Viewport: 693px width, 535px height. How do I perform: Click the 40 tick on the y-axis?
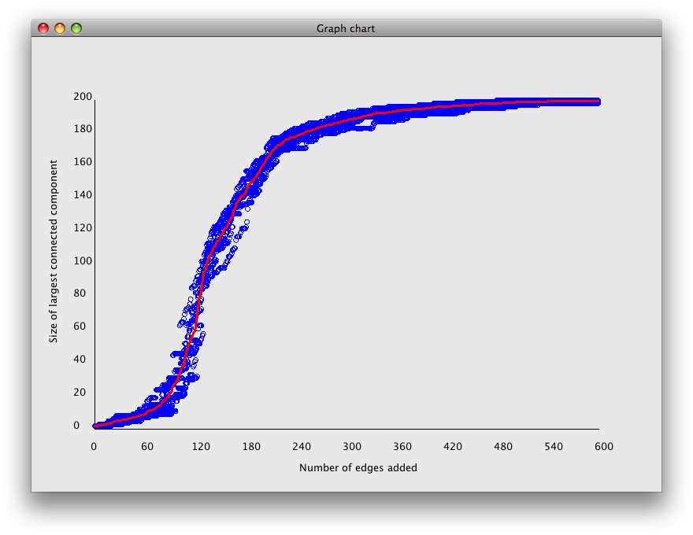pos(79,360)
